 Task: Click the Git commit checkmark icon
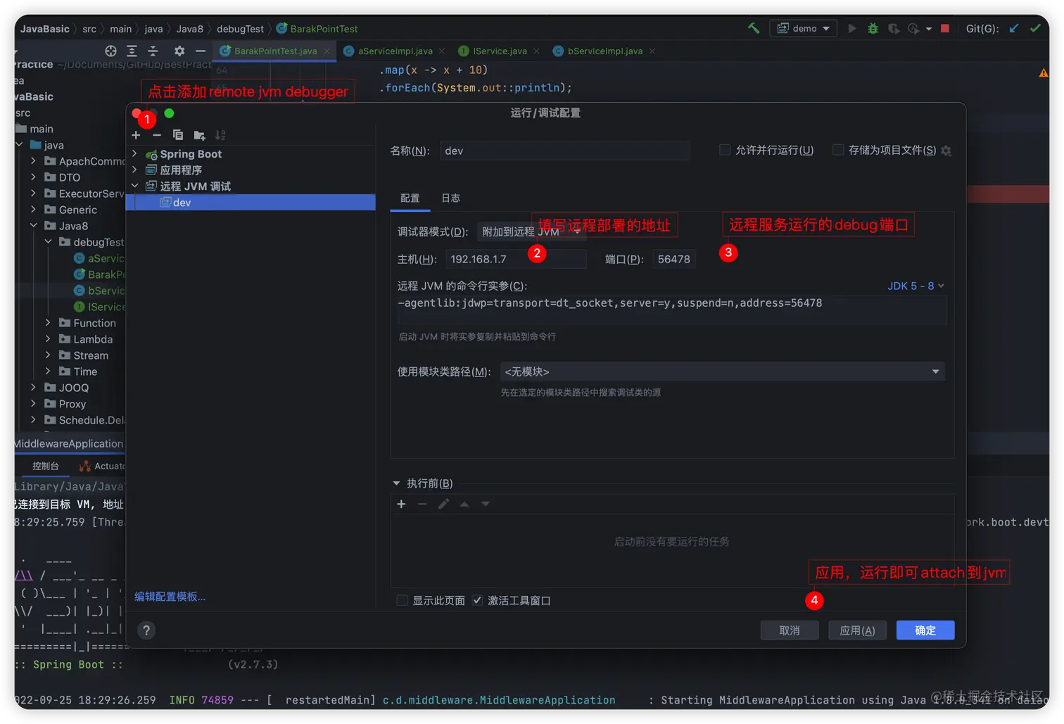[x=1035, y=29]
